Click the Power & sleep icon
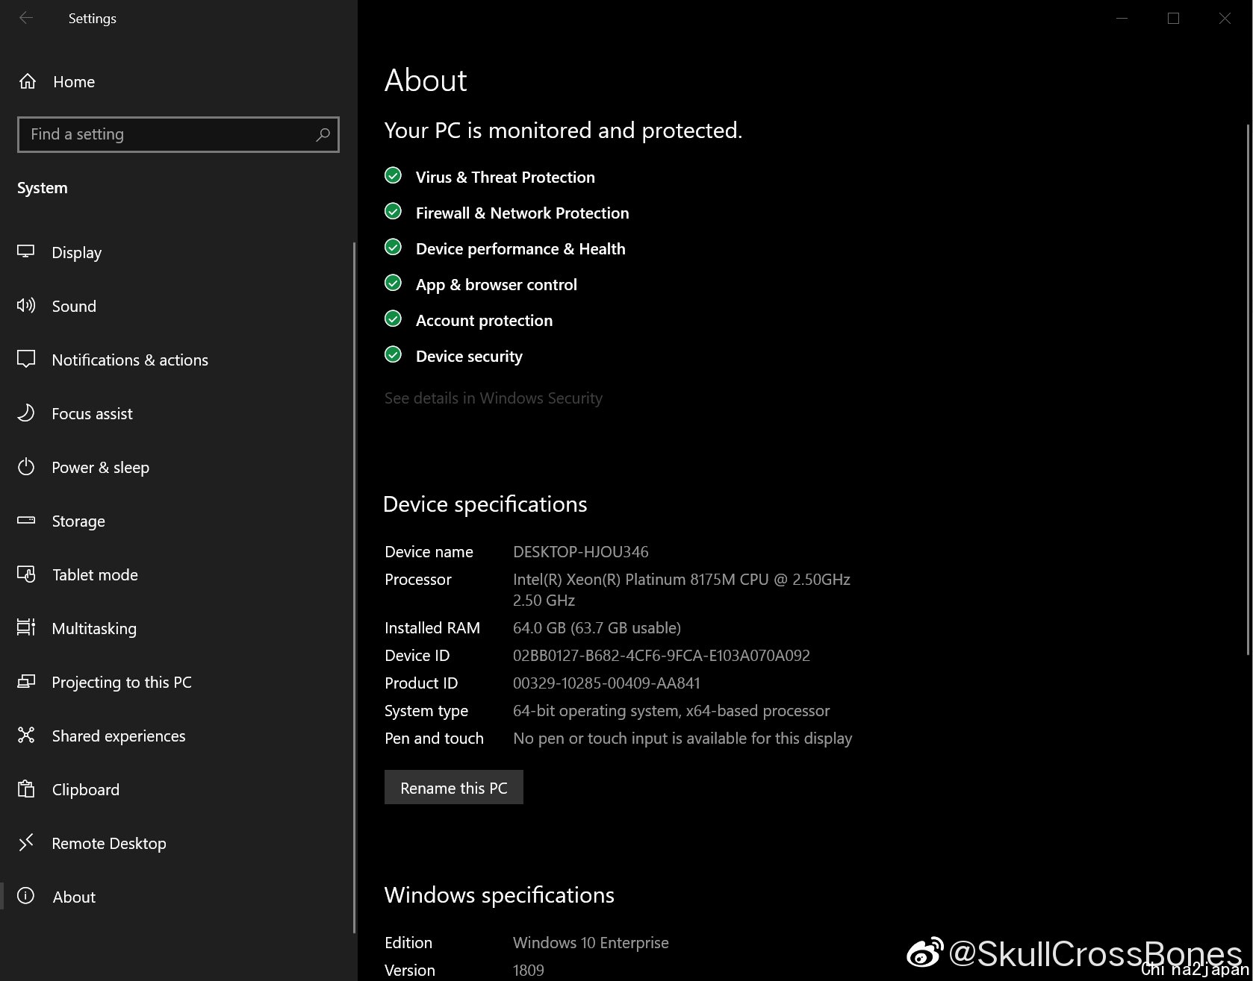The image size is (1253, 981). (26, 467)
